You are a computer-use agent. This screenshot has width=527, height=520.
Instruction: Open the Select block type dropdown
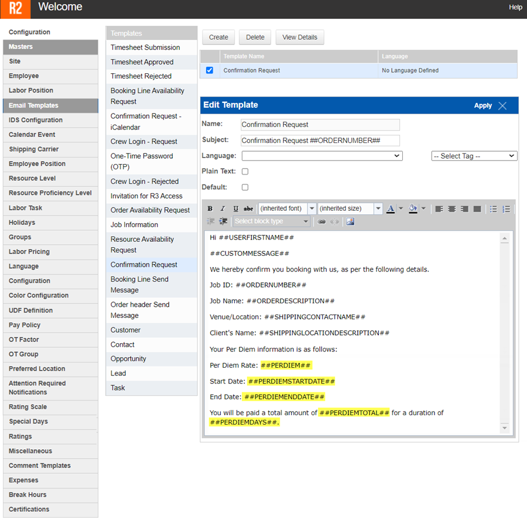pos(271,221)
